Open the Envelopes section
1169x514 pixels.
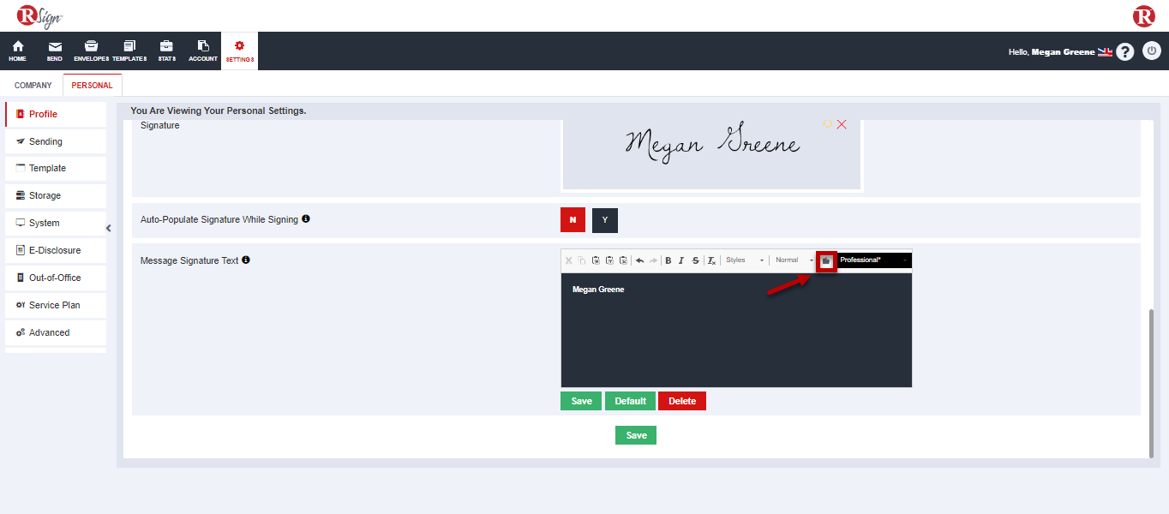click(x=92, y=51)
